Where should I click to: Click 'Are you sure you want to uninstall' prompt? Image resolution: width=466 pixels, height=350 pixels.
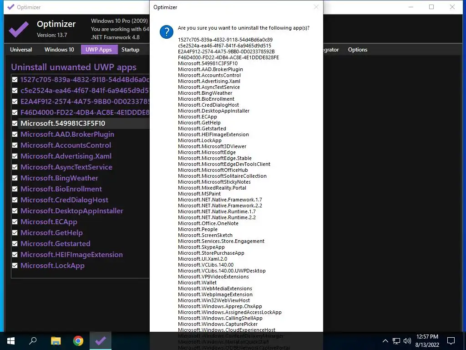(243, 28)
